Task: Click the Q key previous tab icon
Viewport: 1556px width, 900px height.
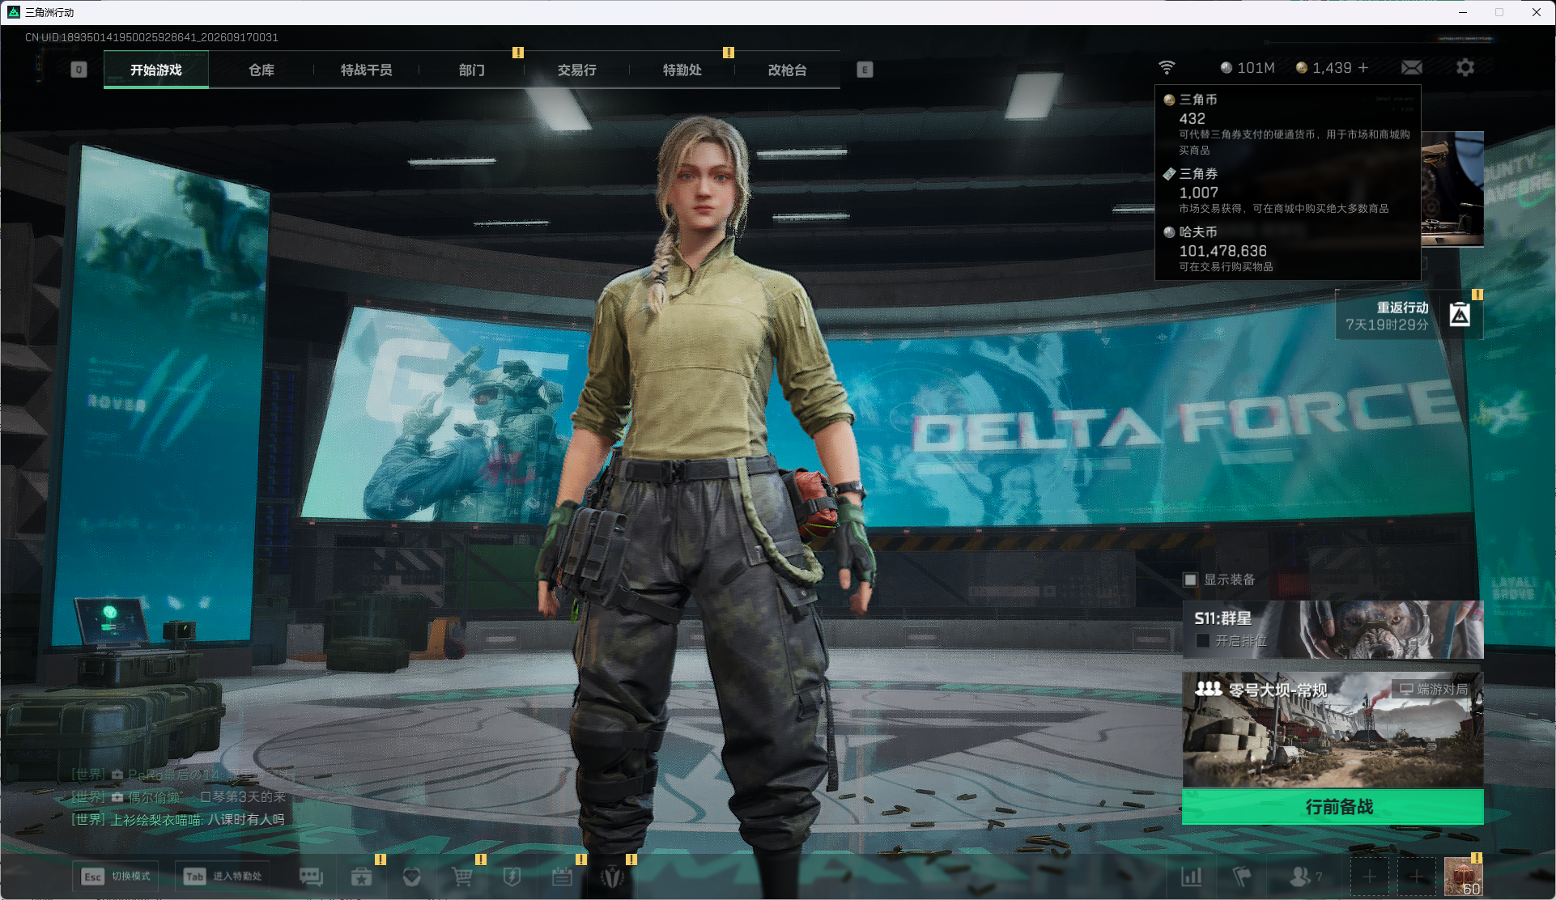Action: click(x=79, y=70)
